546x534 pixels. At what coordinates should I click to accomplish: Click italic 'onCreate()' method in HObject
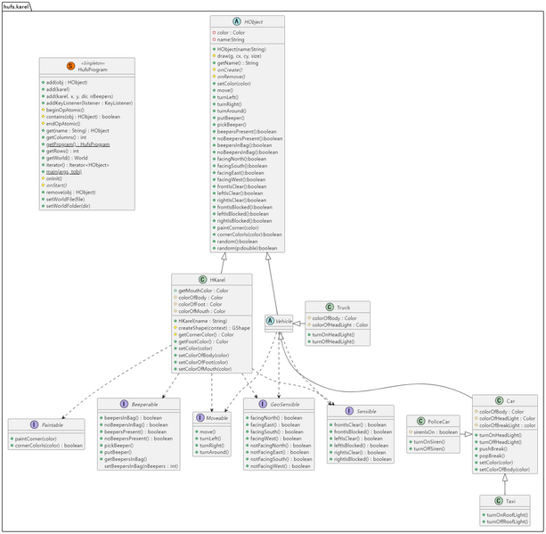point(230,70)
